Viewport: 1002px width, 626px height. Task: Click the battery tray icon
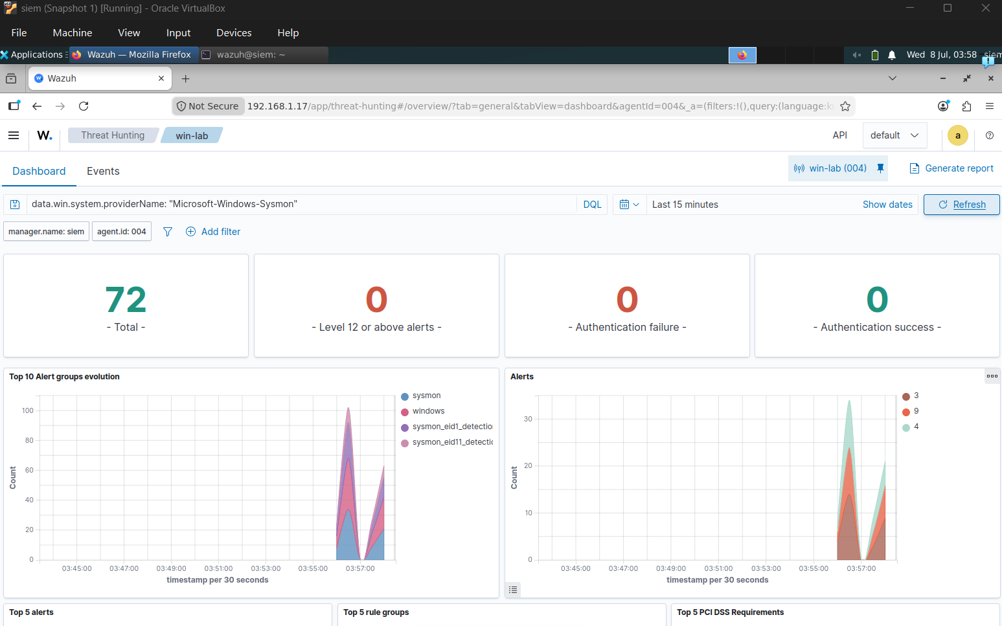[875, 55]
